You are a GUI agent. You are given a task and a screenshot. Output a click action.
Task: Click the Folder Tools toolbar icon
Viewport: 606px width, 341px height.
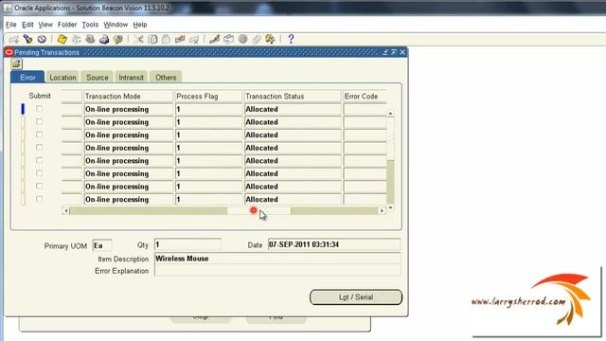tap(270, 39)
